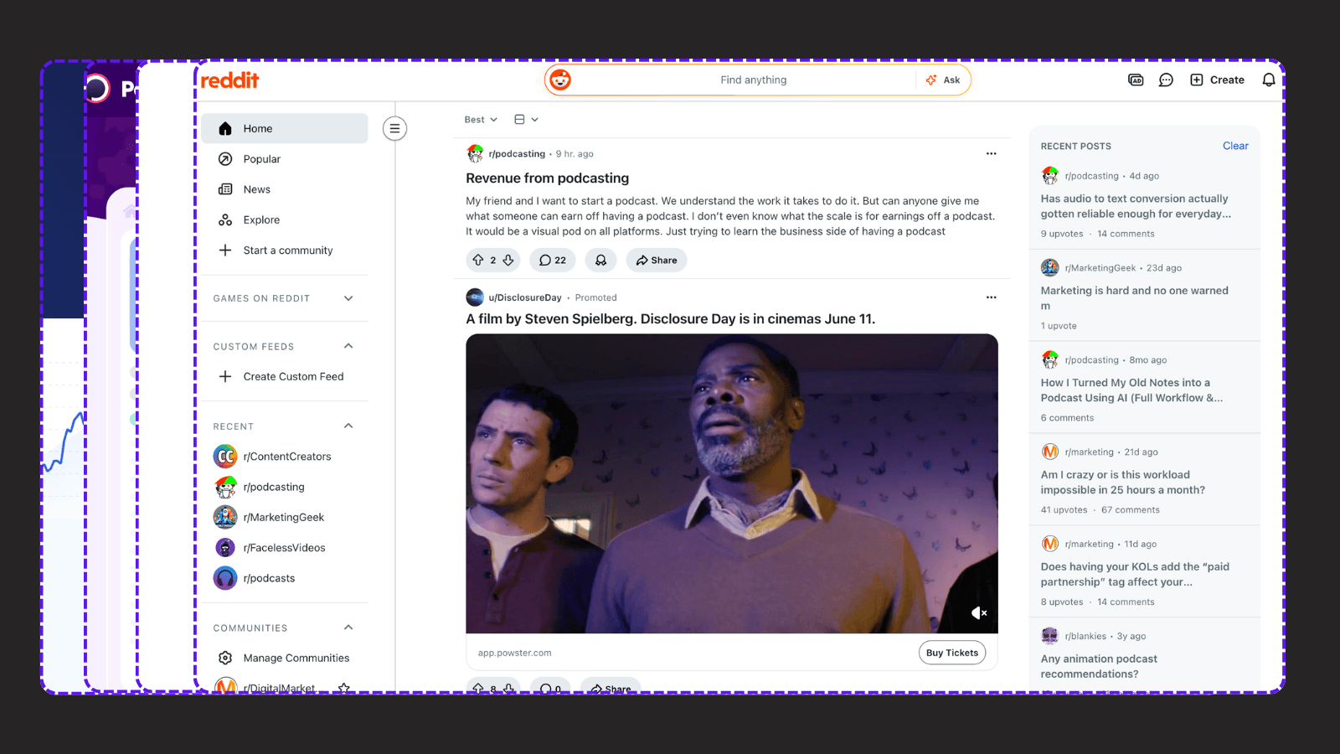Open Explore in the sidebar
The width and height of the screenshot is (1340, 754).
[285, 220]
